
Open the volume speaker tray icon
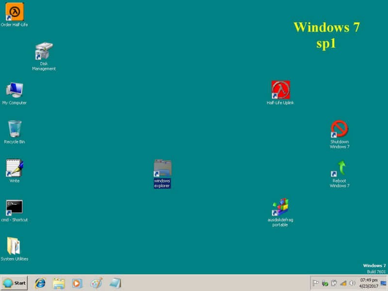pos(352,283)
